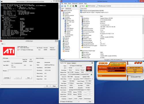
Task: Refresh the AIDA64 page with refresh icon
Action: click(x=71, y=6)
